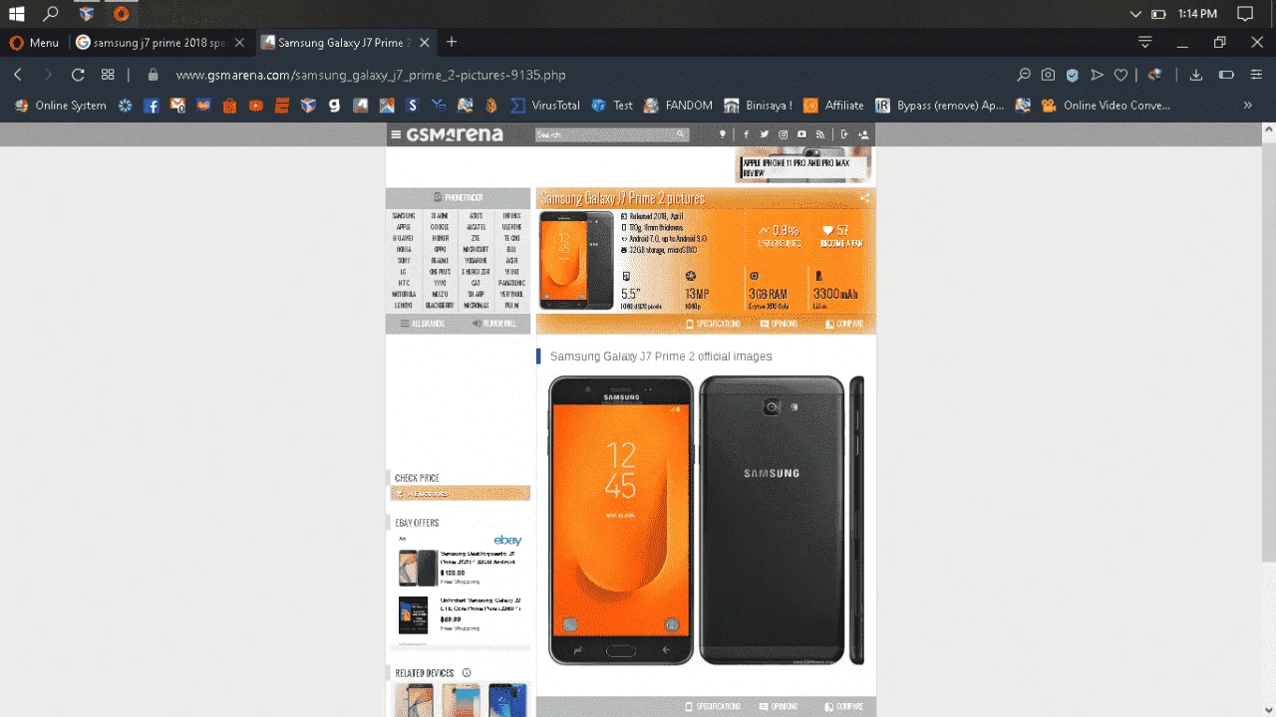
Task: View site security padlock info
Action: pos(153,75)
